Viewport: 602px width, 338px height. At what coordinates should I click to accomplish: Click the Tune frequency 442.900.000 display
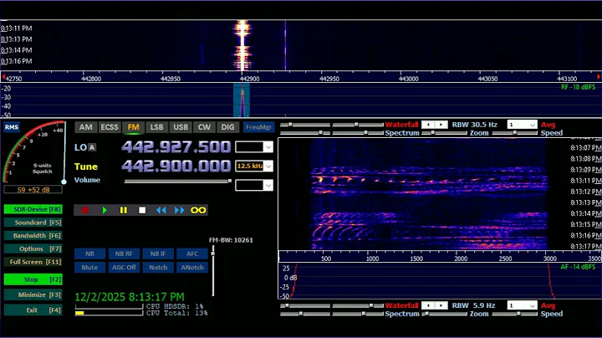pyautogui.click(x=176, y=166)
